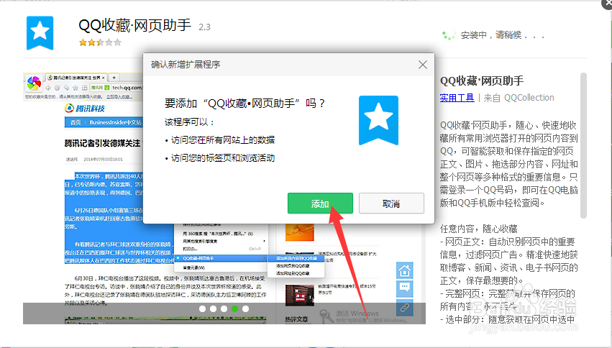Click the description panel scrollbar
The image size is (612, 348).
coord(583,145)
